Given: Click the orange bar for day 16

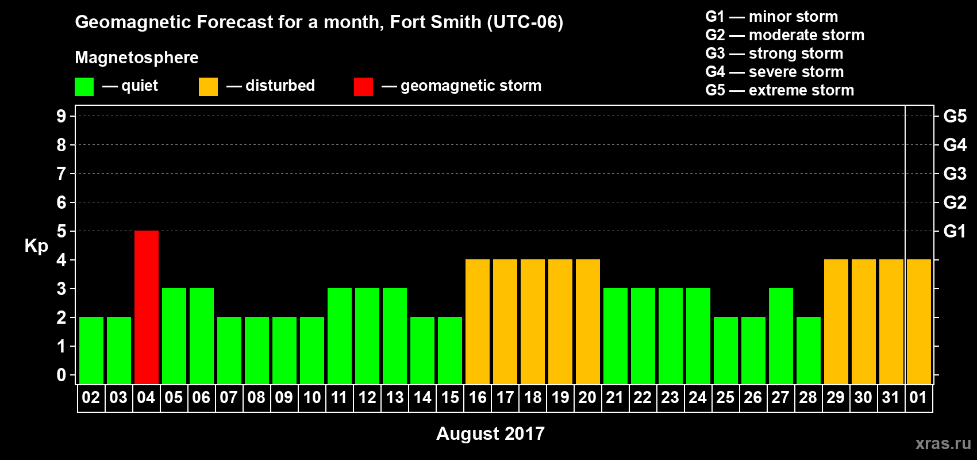Looking at the screenshot, I should [x=478, y=321].
